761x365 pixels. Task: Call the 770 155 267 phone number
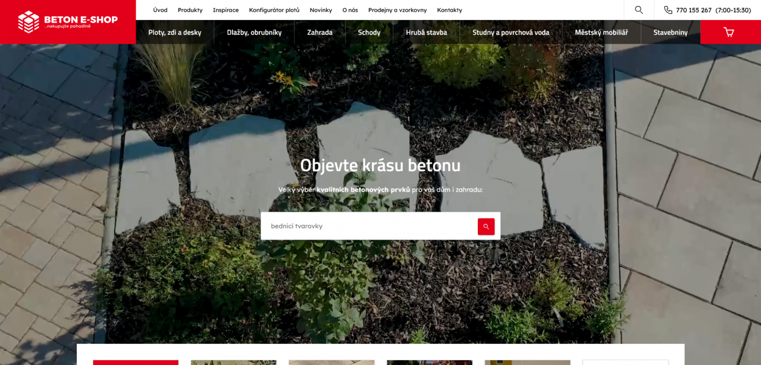point(693,10)
